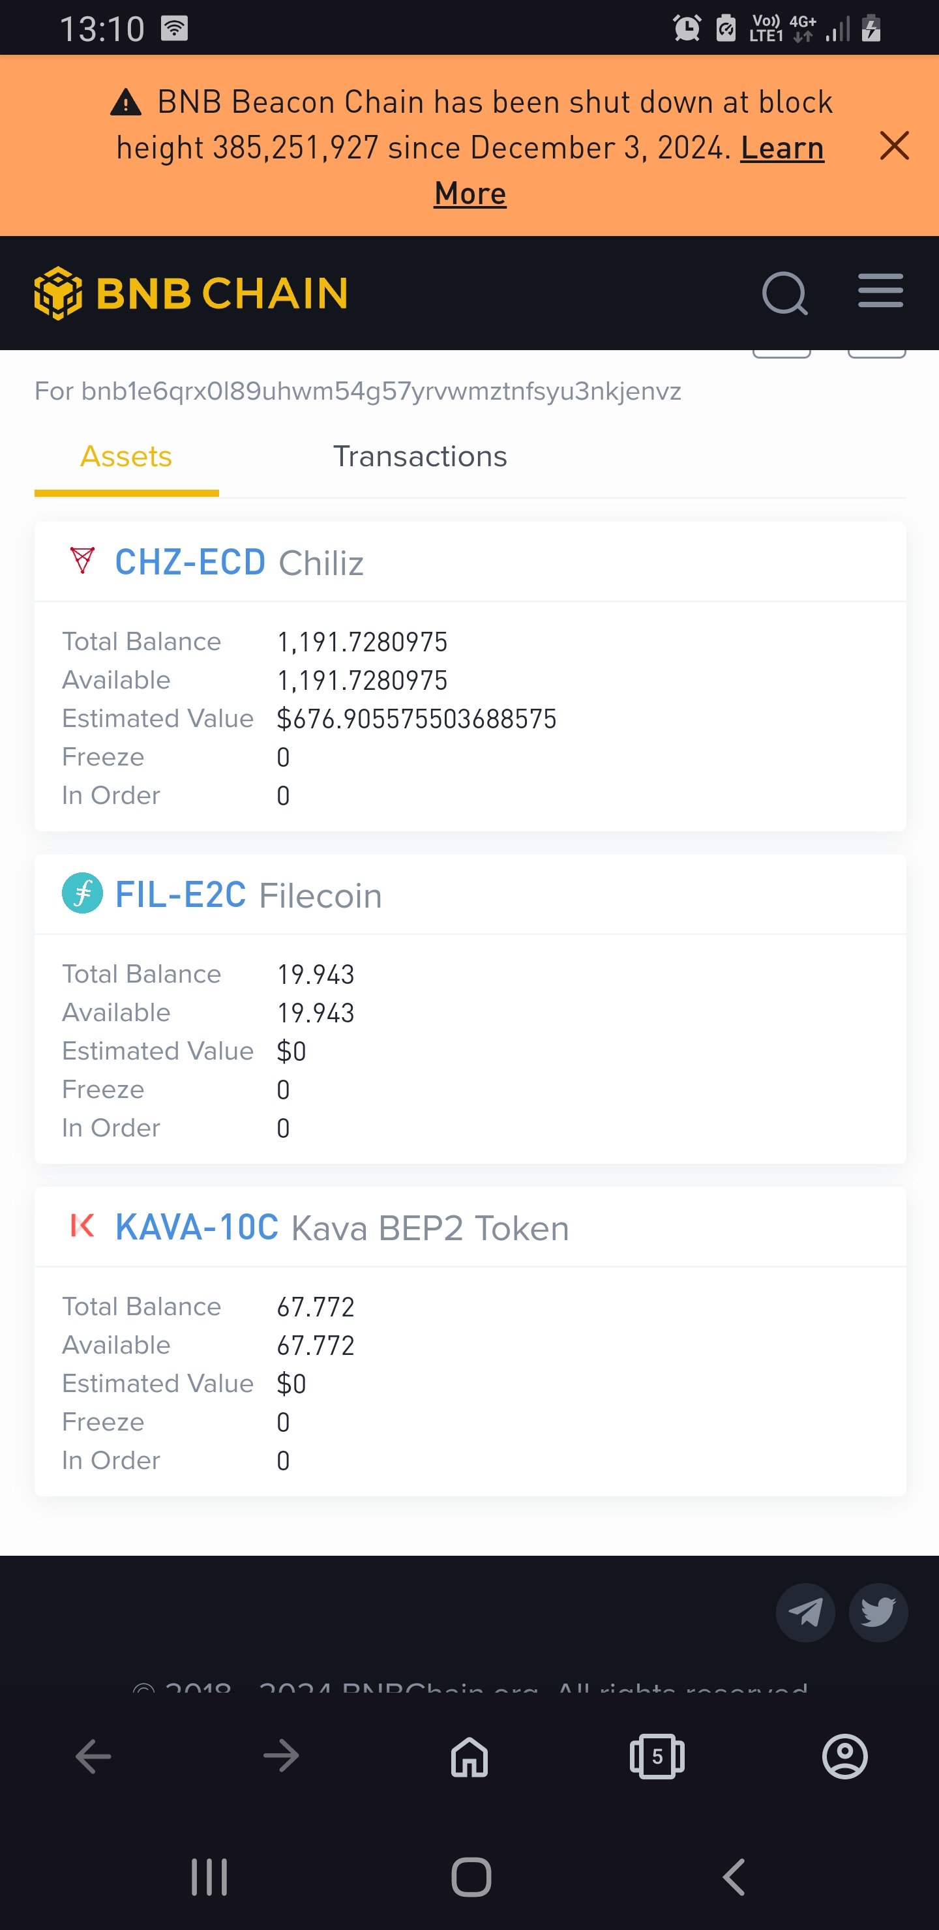Viewport: 939px width, 1930px height.
Task: Dismiss the shutdown notice with the X
Action: (x=894, y=147)
